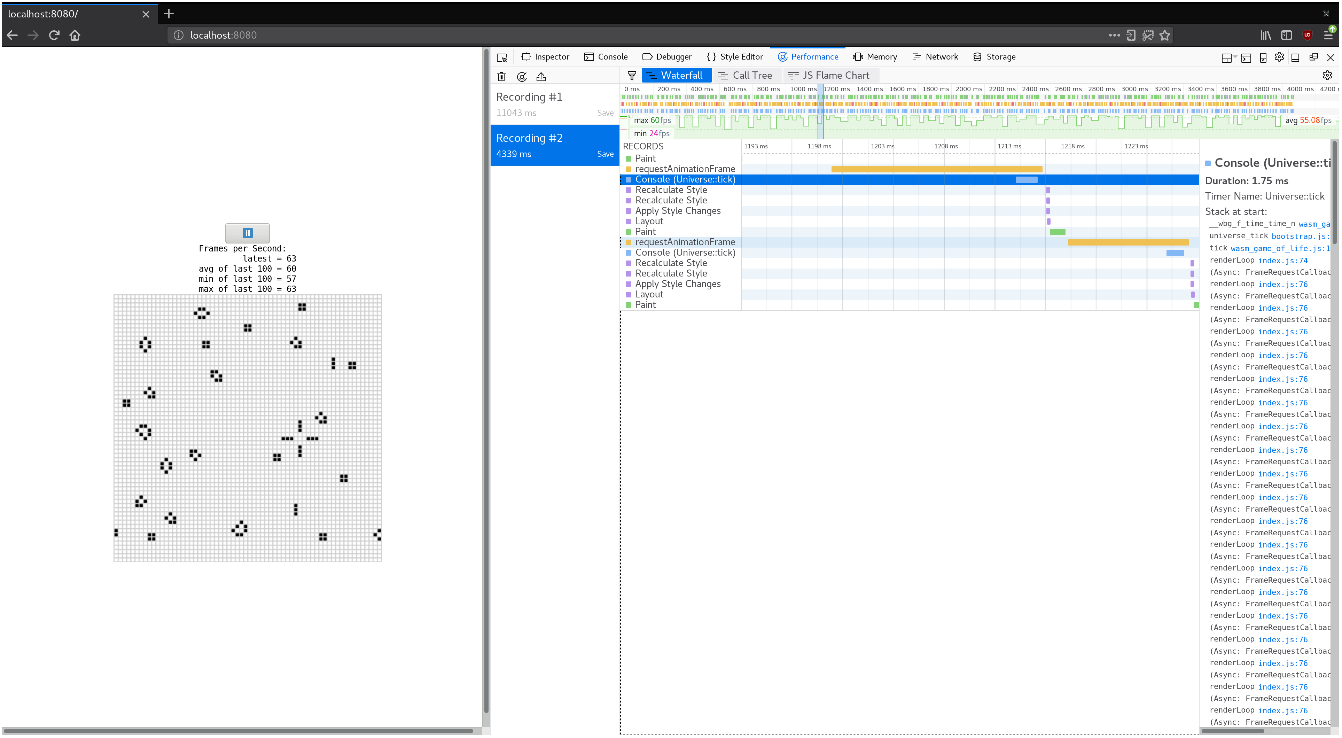The width and height of the screenshot is (1342, 738).
Task: Pause the Game of Life simulation
Action: click(x=247, y=233)
